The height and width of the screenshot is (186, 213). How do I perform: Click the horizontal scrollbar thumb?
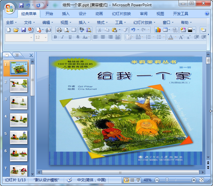click(x=120, y=172)
